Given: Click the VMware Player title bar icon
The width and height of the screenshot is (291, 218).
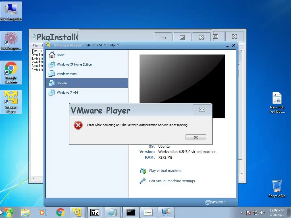Looking at the screenshot, I should point(48,45).
